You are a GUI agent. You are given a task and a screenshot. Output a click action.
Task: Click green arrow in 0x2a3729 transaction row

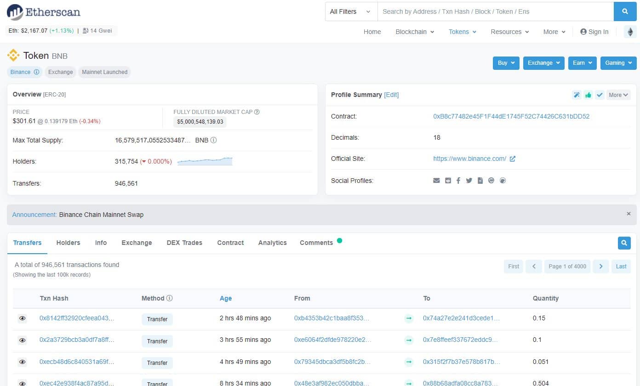point(409,340)
